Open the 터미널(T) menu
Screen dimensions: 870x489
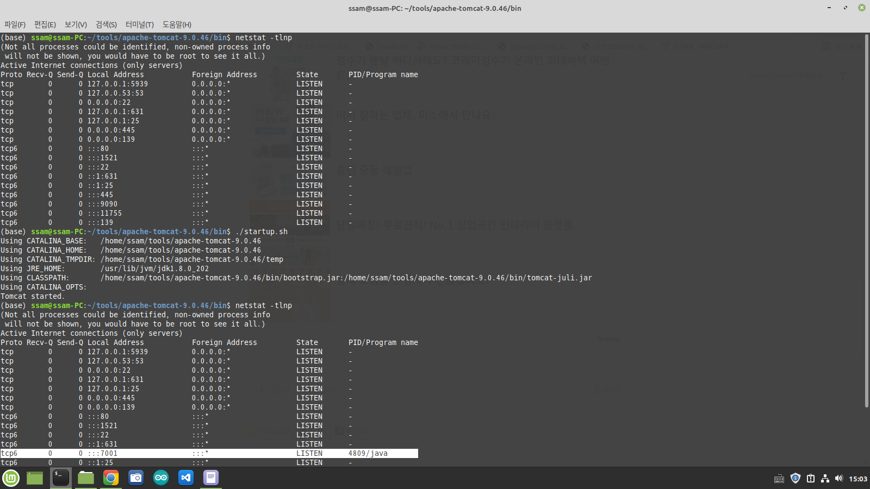coord(139,24)
